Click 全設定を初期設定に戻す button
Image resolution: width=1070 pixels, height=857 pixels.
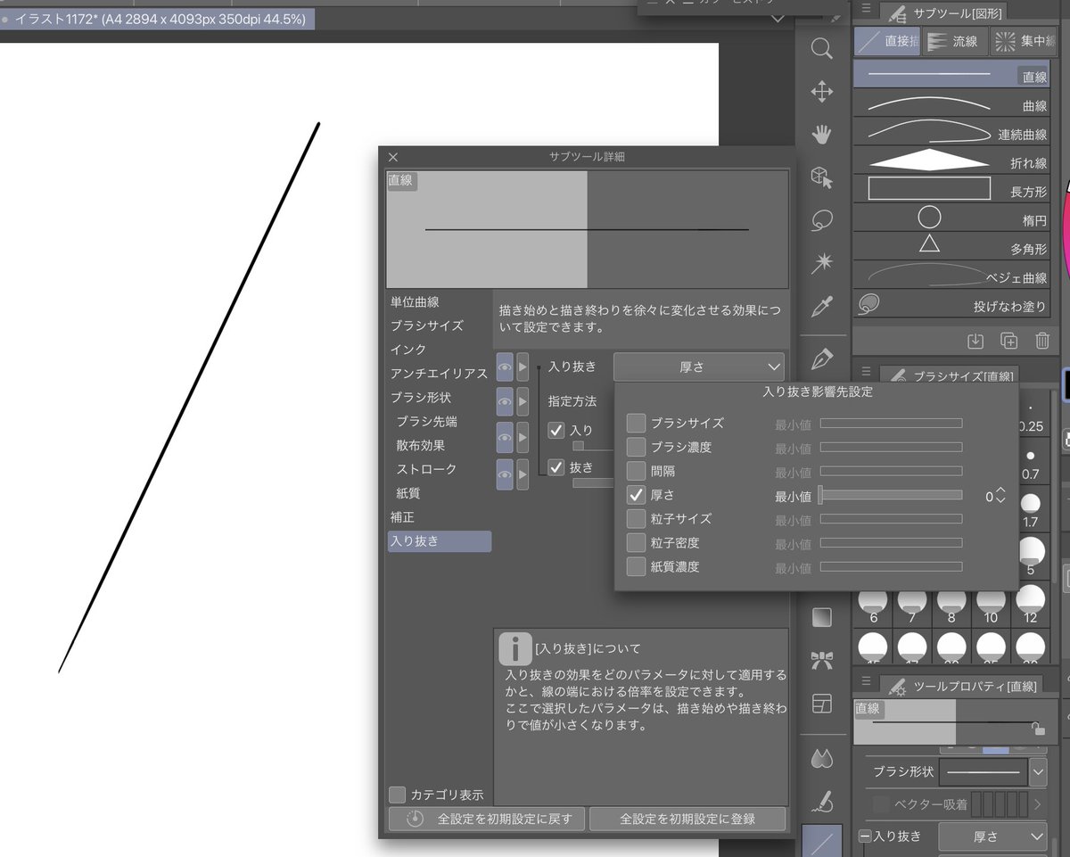click(486, 818)
